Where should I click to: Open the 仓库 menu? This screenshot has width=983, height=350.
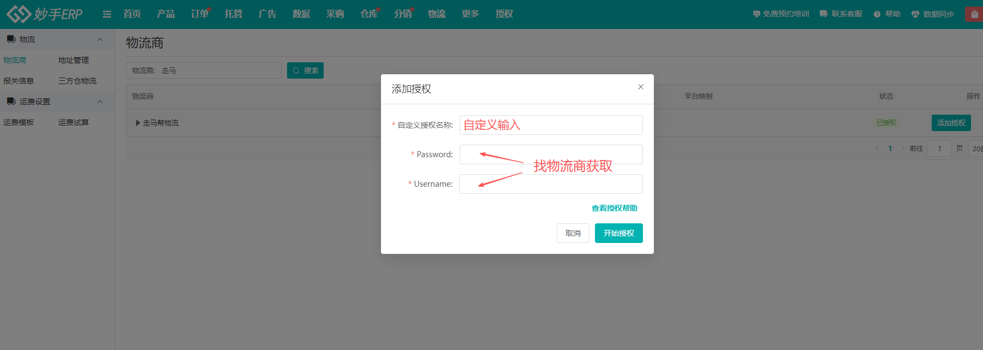pyautogui.click(x=369, y=14)
